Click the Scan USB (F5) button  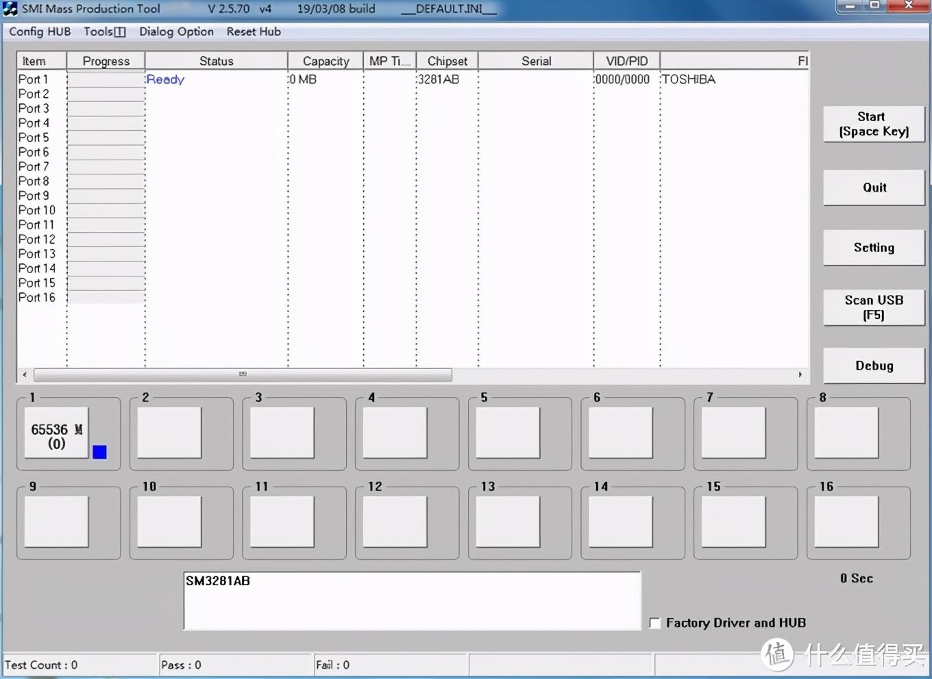(874, 307)
